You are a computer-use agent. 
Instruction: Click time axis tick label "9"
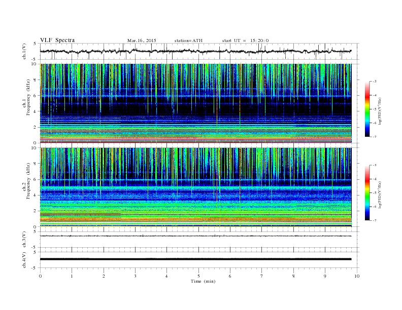(x=325, y=276)
